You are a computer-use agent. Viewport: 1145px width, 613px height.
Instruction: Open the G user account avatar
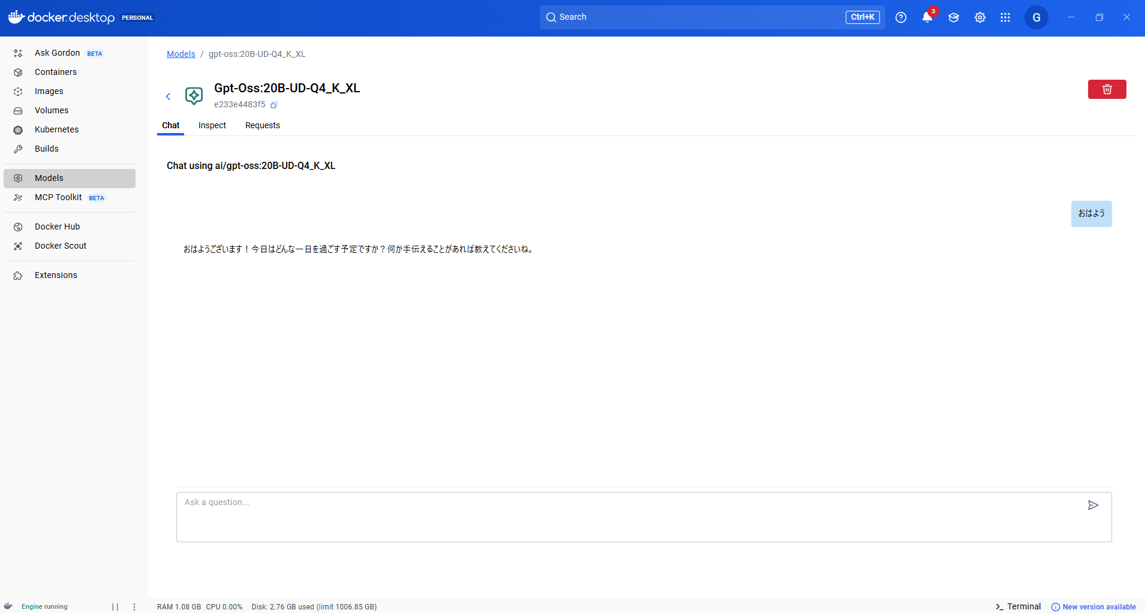pos(1036,17)
